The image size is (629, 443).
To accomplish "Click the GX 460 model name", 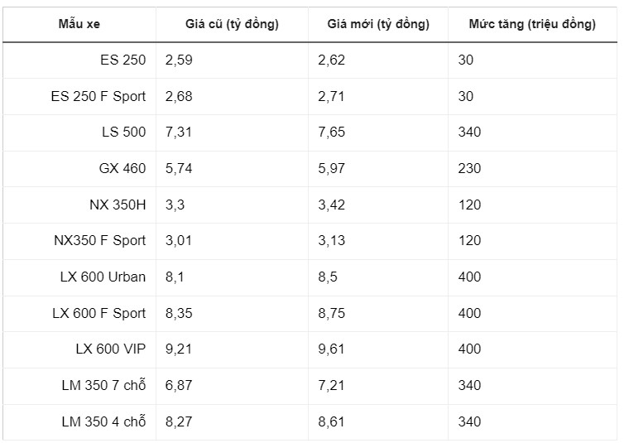I will coord(122,168).
